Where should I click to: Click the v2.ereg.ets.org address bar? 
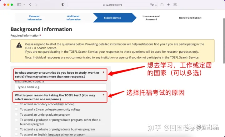[x=112, y=5]
